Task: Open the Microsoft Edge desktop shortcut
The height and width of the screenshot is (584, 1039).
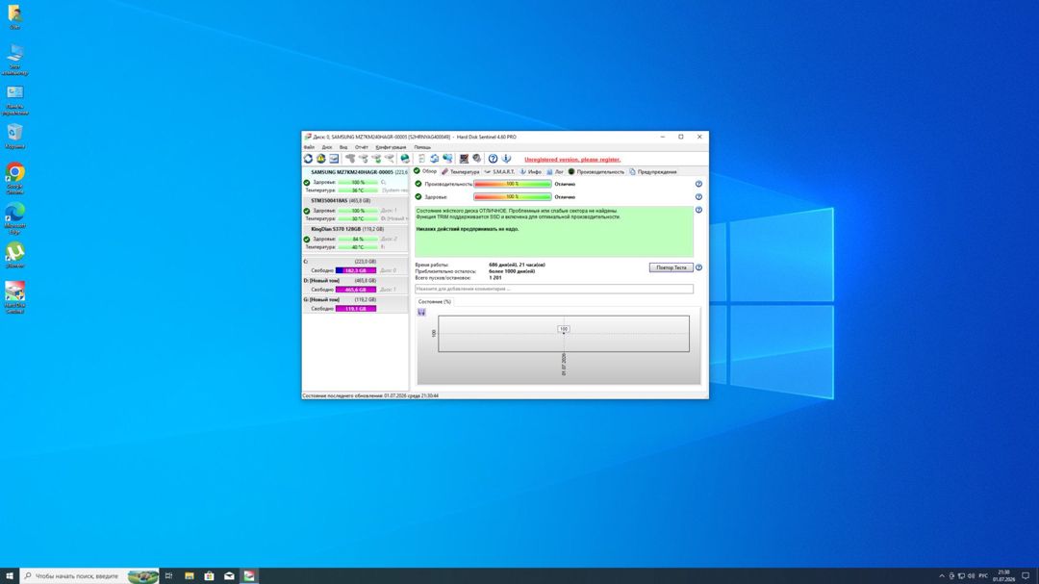Action: [14, 218]
